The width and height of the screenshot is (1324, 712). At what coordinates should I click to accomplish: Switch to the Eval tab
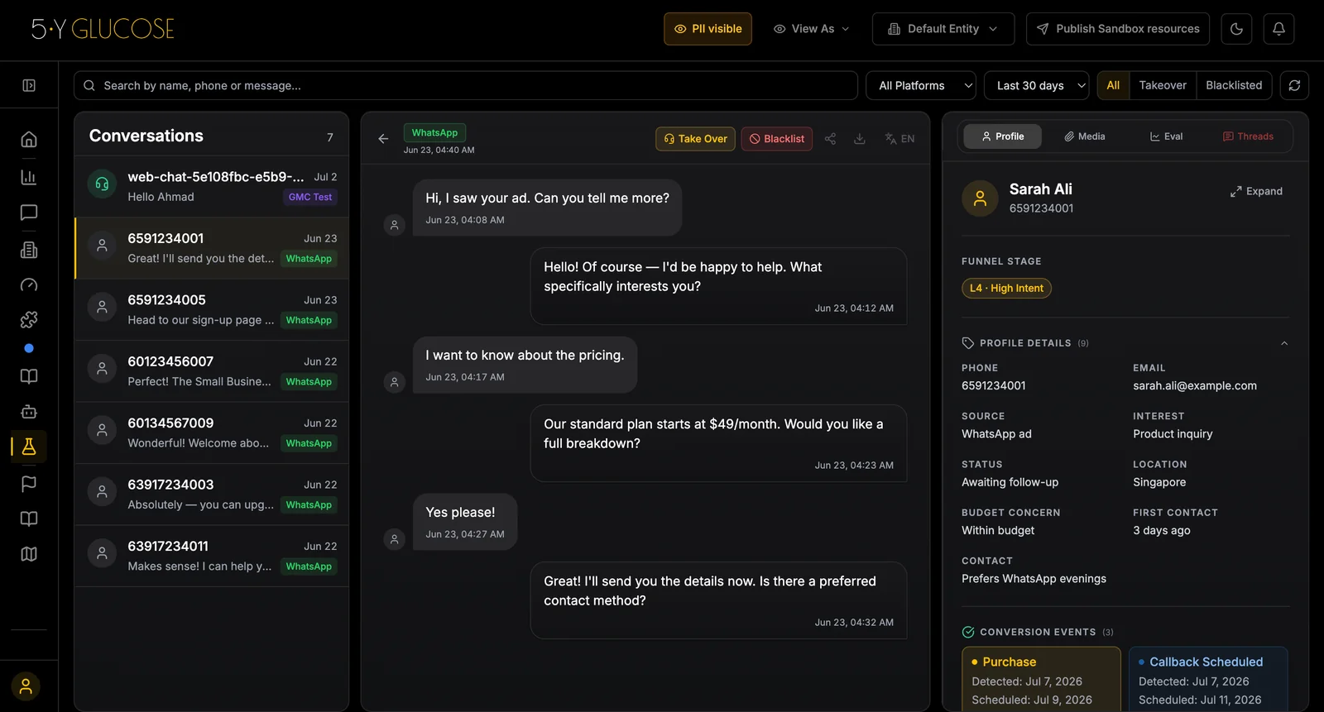(x=1166, y=136)
